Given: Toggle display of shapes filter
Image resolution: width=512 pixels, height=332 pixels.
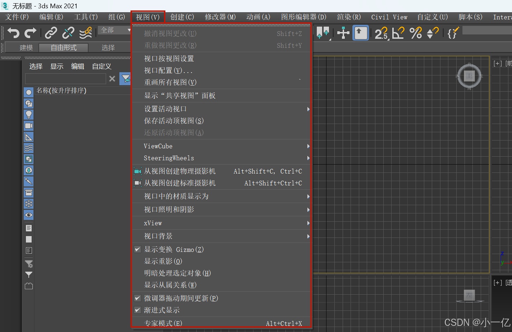Looking at the screenshot, I should [29, 103].
